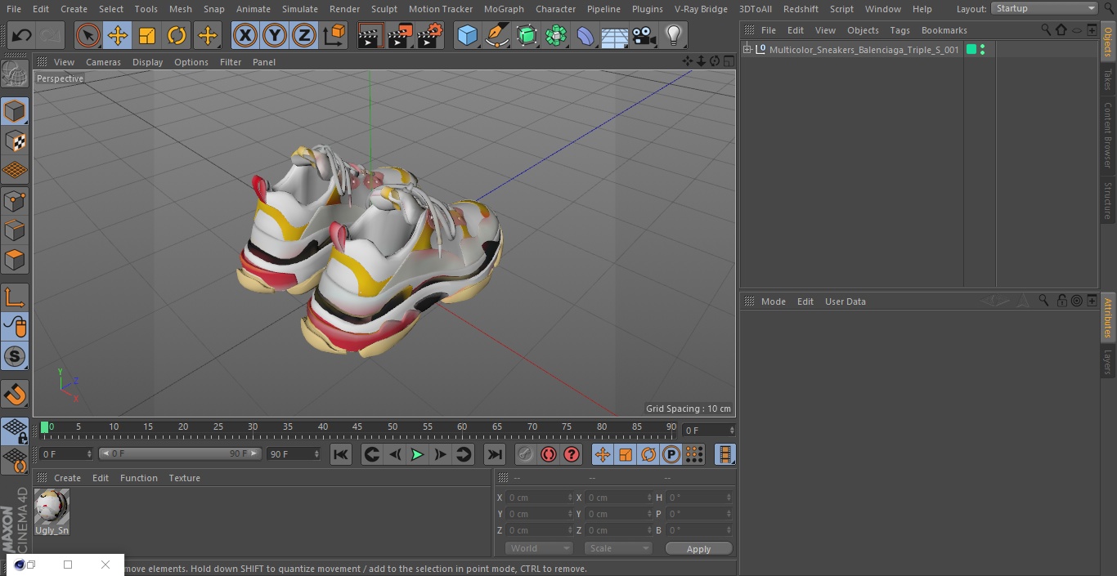Open Attributes Mode menu
The image size is (1117, 576).
pyautogui.click(x=773, y=301)
